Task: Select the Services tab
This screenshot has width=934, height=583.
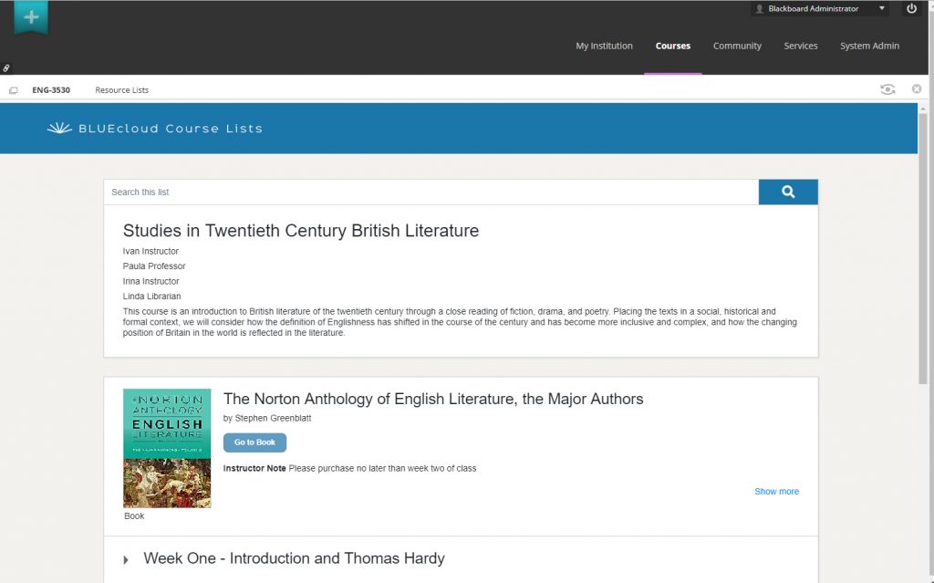Action: pos(801,47)
